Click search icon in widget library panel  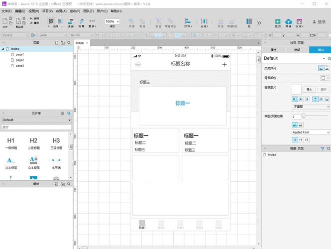click(x=69, y=114)
